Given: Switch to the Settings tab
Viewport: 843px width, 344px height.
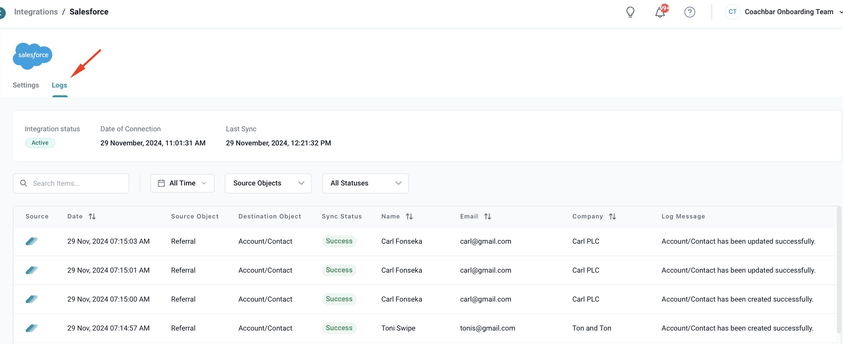Looking at the screenshot, I should coord(26,85).
